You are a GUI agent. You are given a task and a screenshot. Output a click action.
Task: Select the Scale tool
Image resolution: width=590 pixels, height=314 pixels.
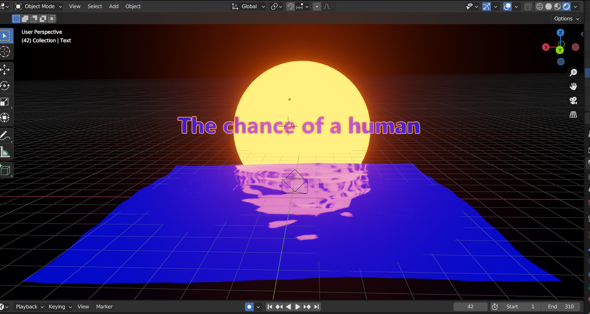[x=6, y=102]
